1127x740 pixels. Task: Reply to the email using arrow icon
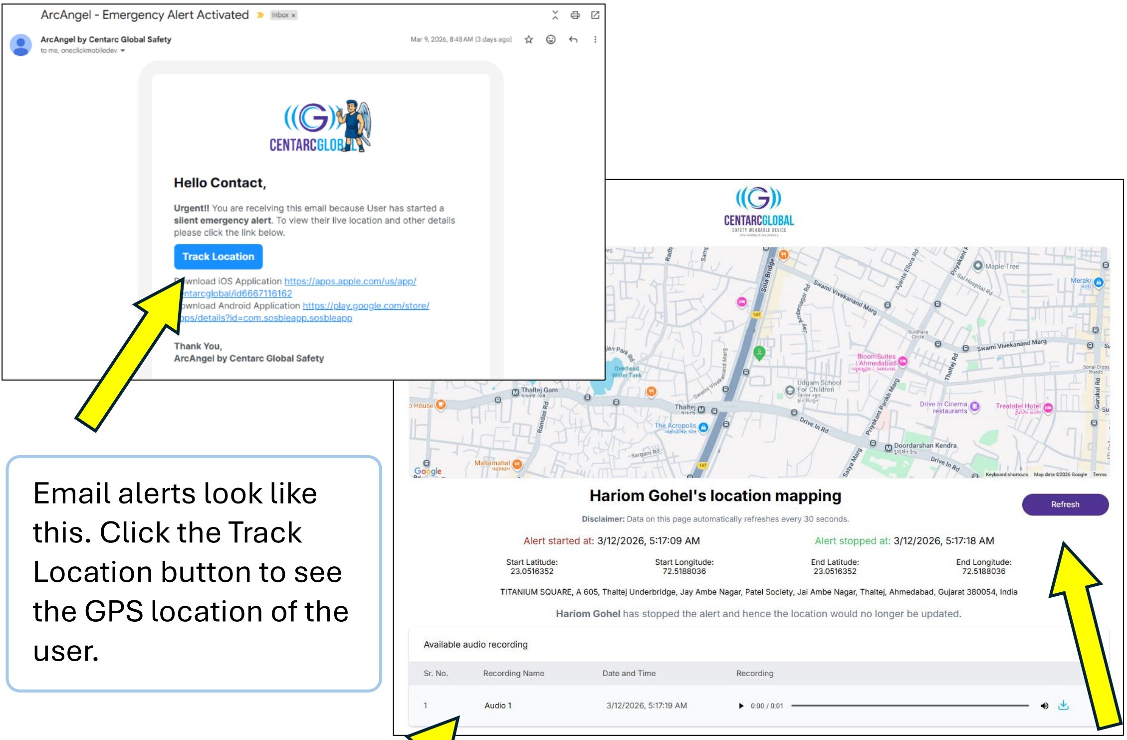(x=573, y=39)
